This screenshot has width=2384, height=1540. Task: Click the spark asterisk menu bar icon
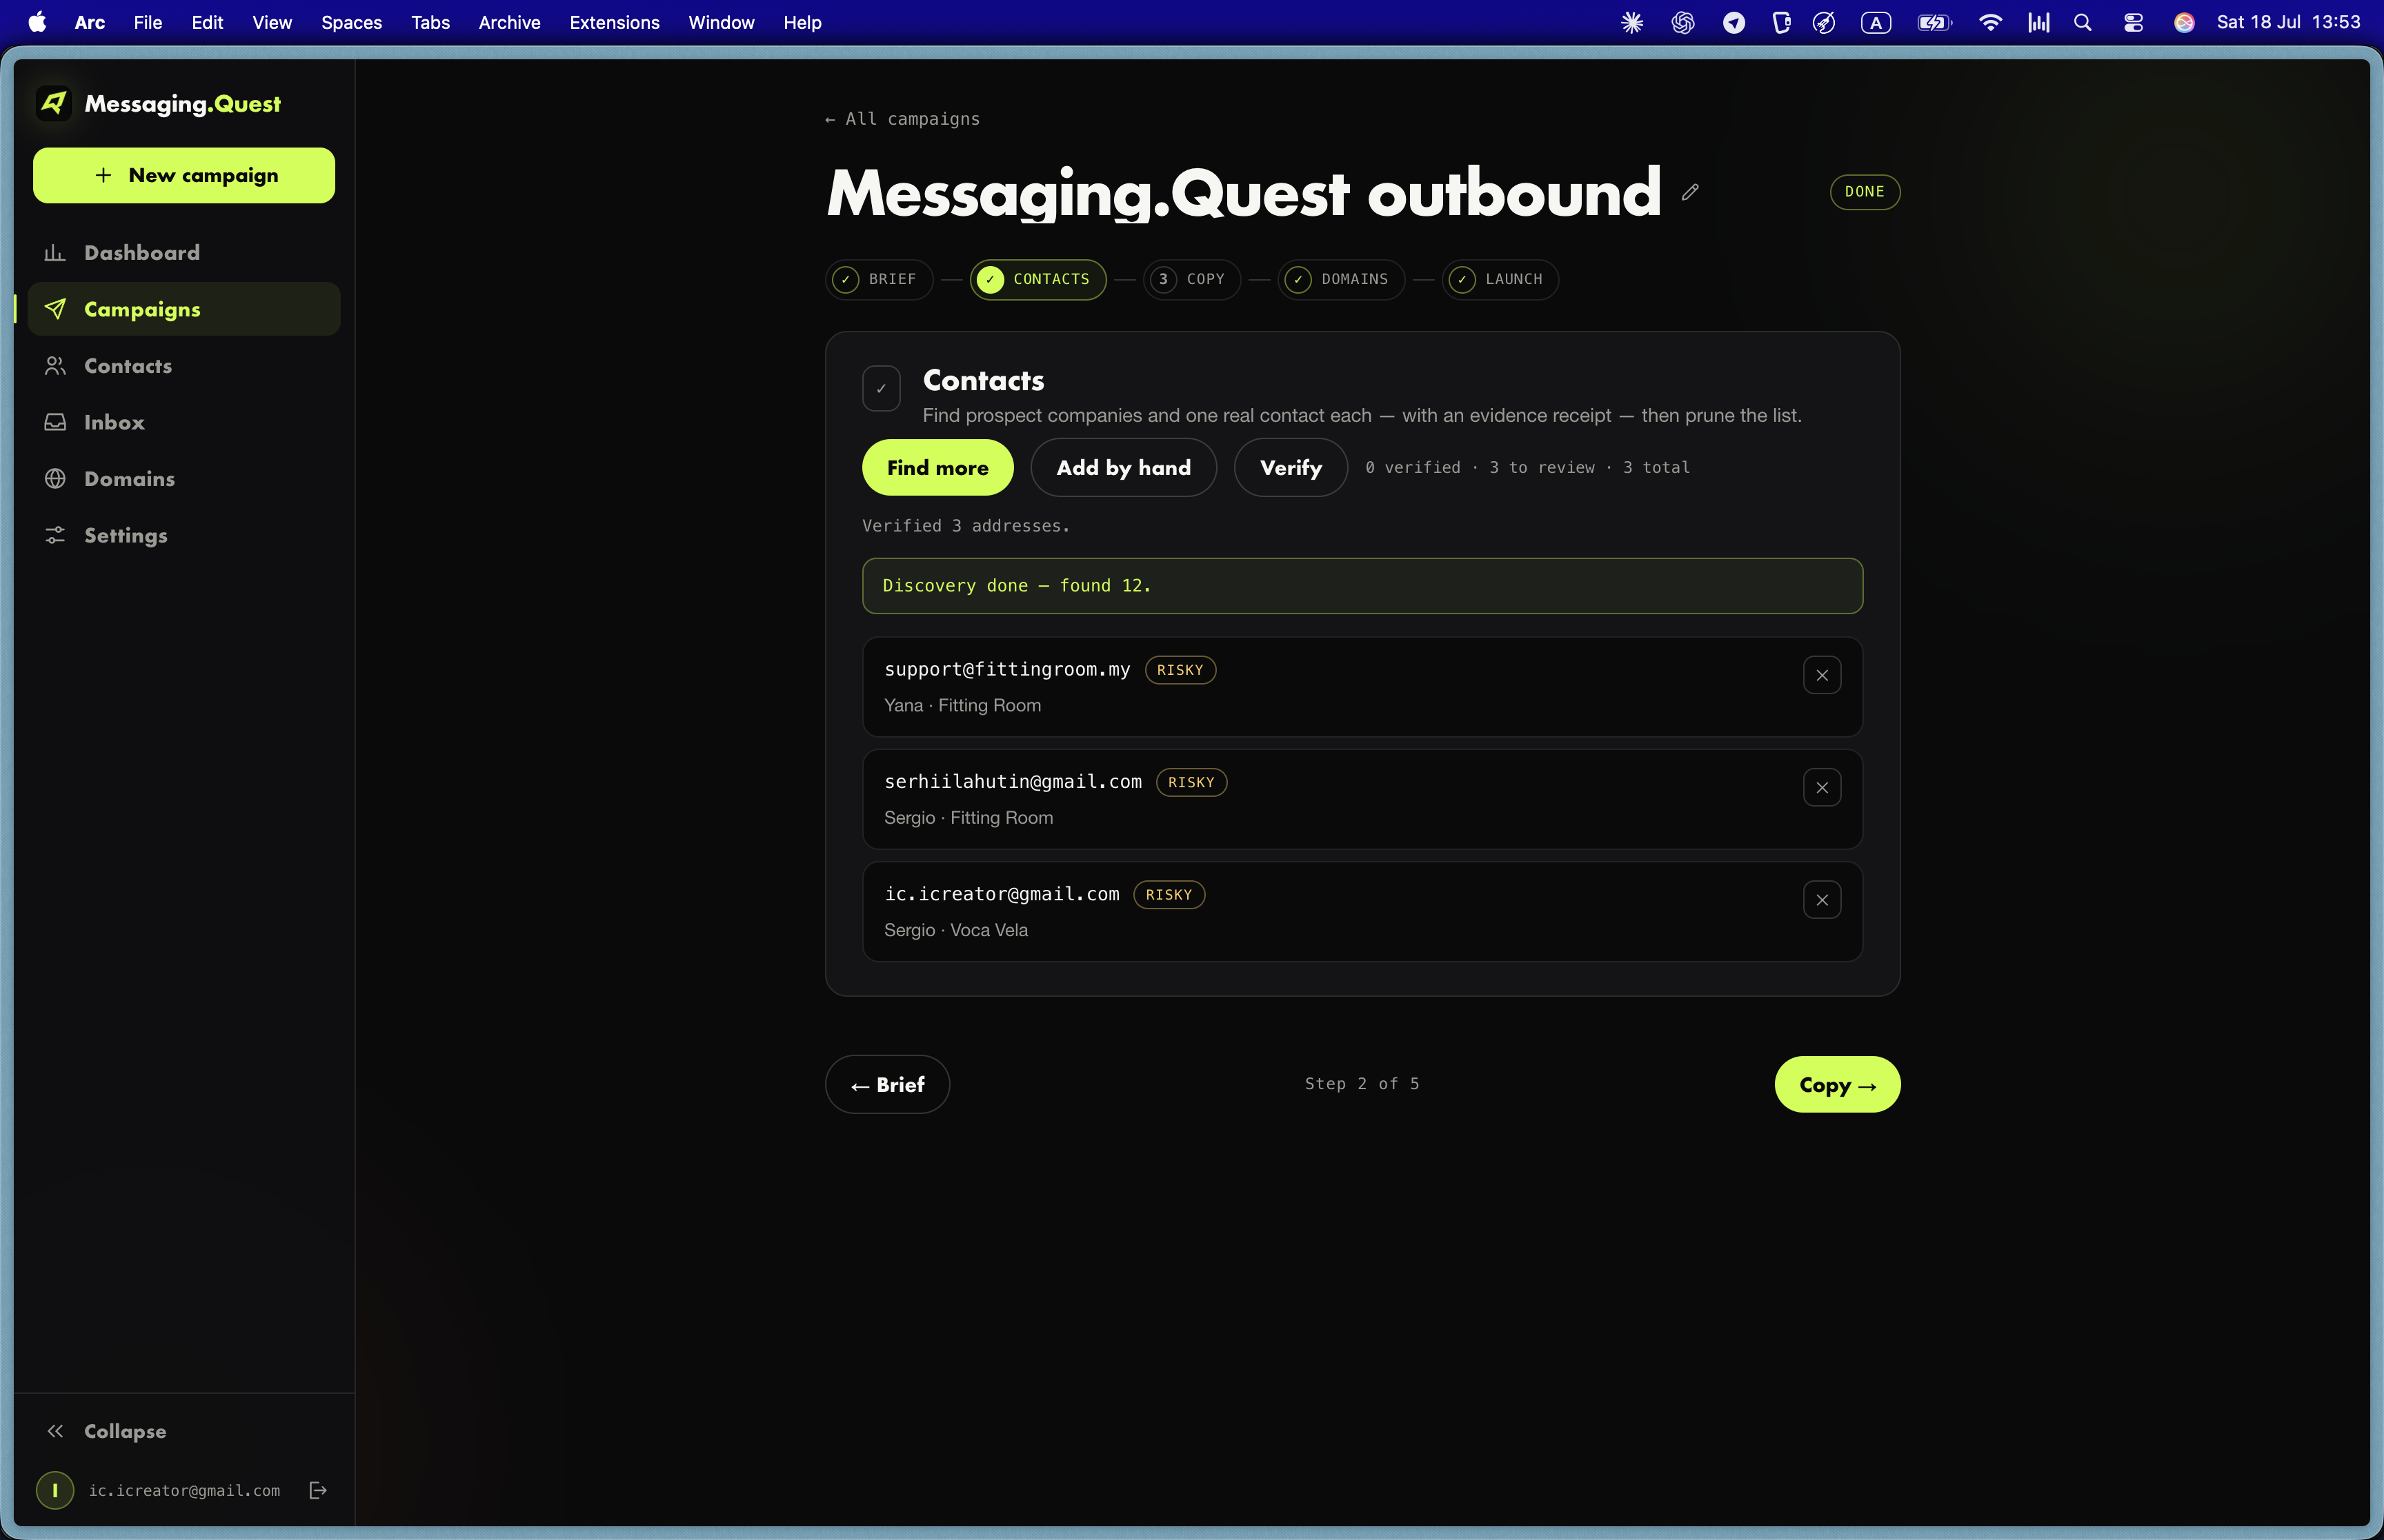click(x=1631, y=22)
